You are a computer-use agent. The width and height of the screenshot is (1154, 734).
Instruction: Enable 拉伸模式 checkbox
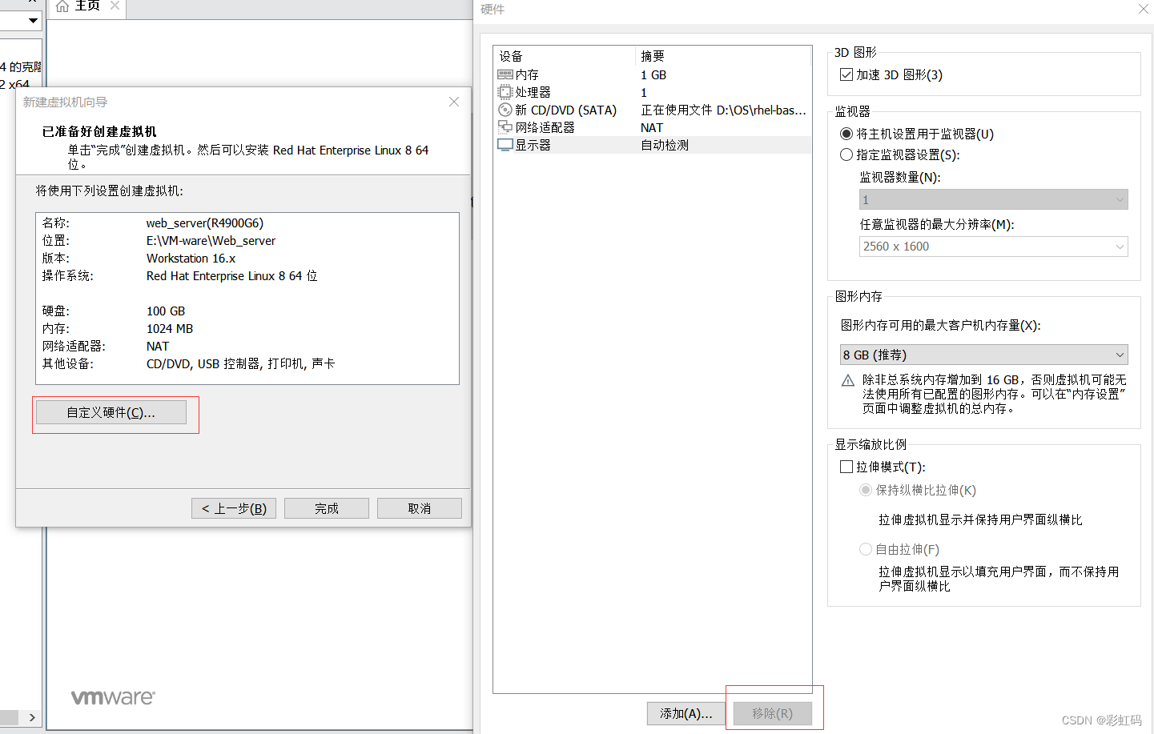point(846,467)
